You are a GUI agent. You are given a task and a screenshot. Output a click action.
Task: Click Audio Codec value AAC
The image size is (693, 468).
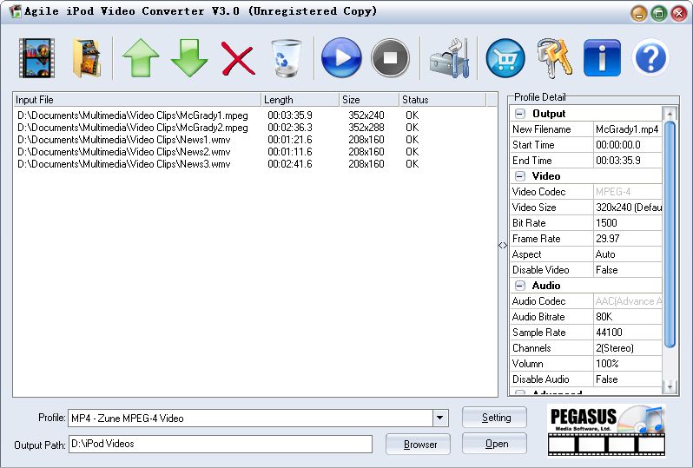[628, 301]
